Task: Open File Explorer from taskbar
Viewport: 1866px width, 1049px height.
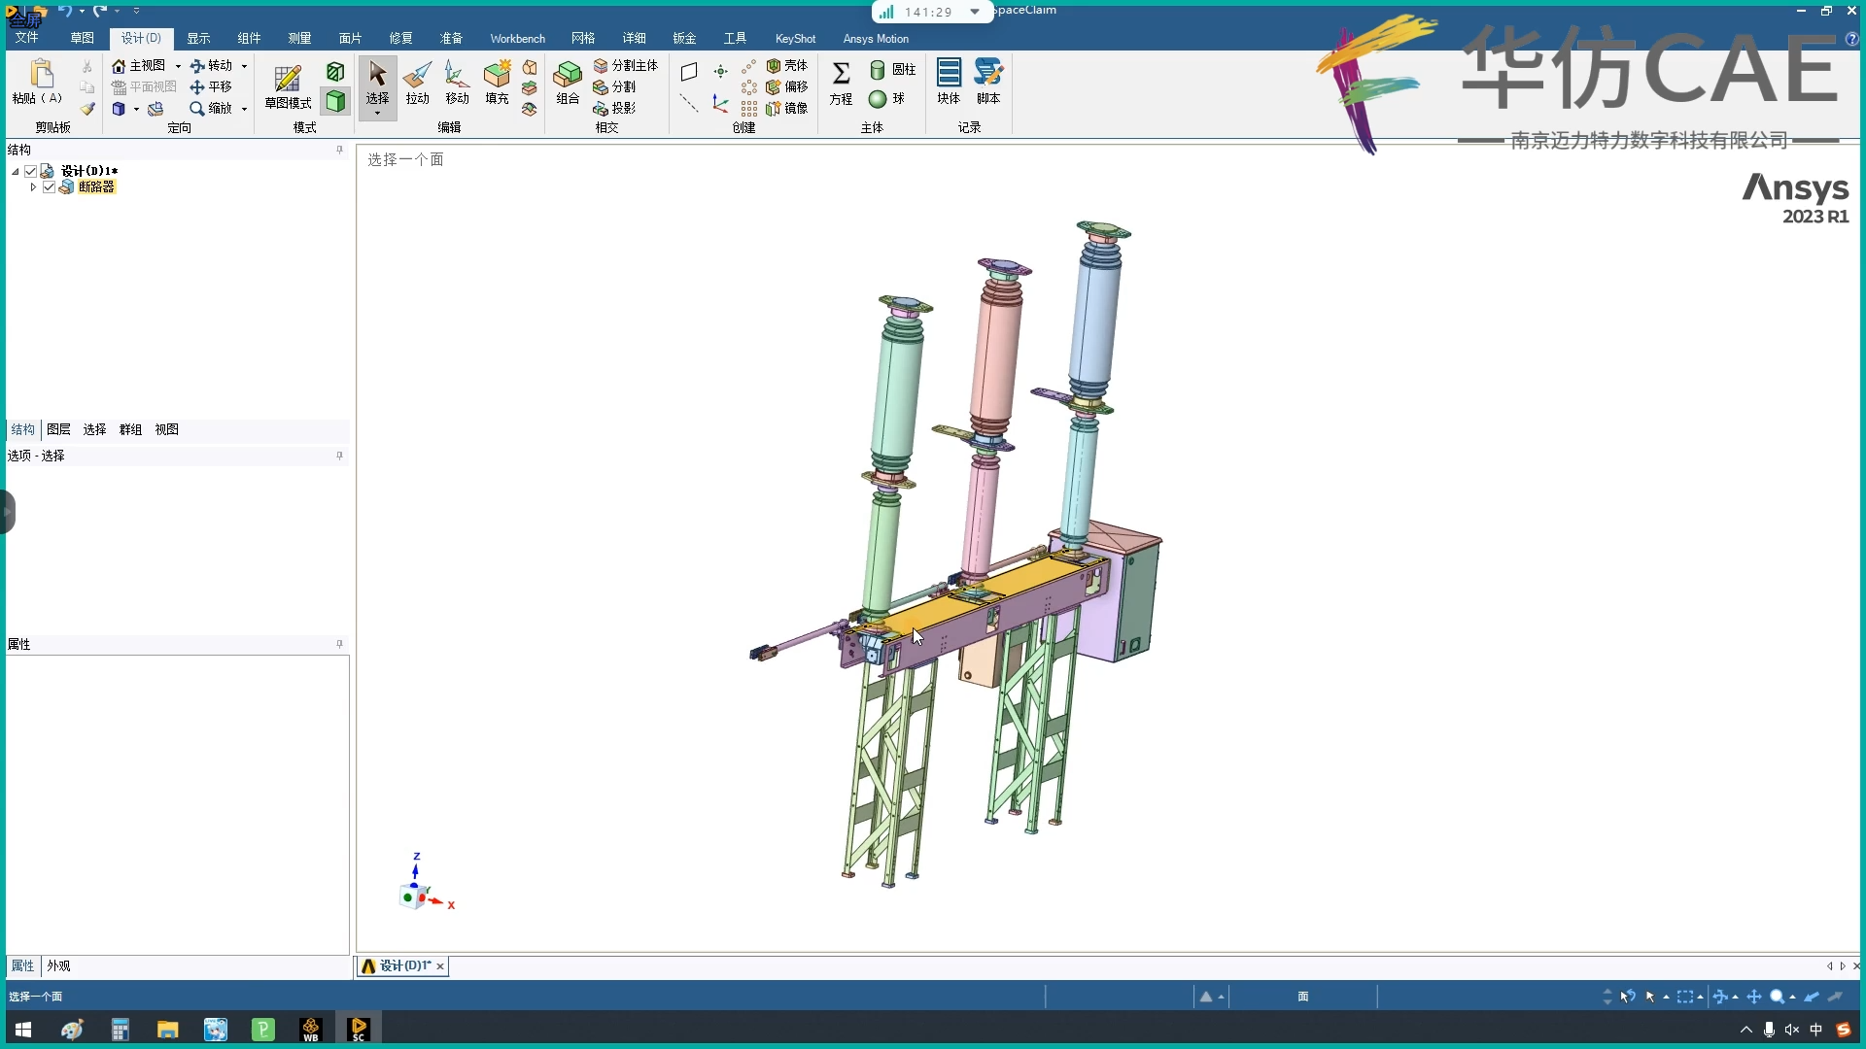Action: coord(167,1030)
